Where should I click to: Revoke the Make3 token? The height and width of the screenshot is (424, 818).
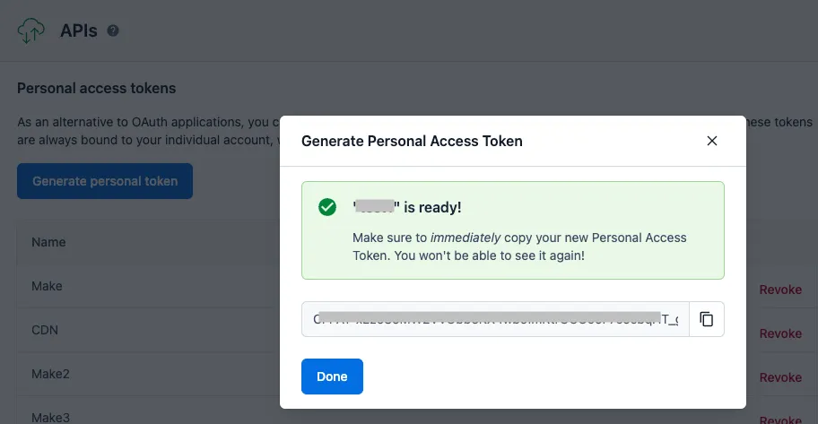point(780,419)
